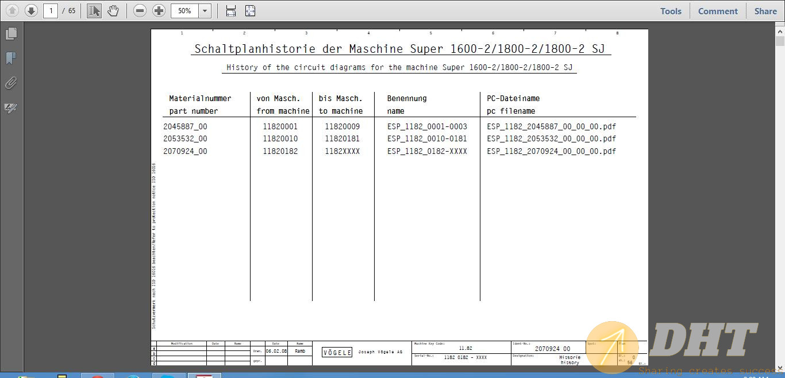Click the page number input field

[x=51, y=10]
